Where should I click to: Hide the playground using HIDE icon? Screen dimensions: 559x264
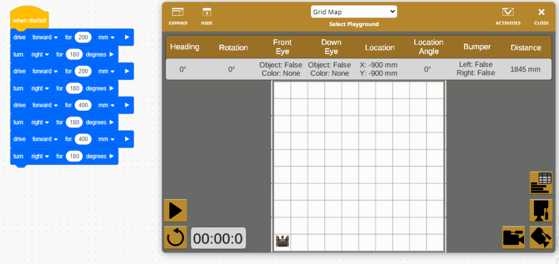[207, 16]
